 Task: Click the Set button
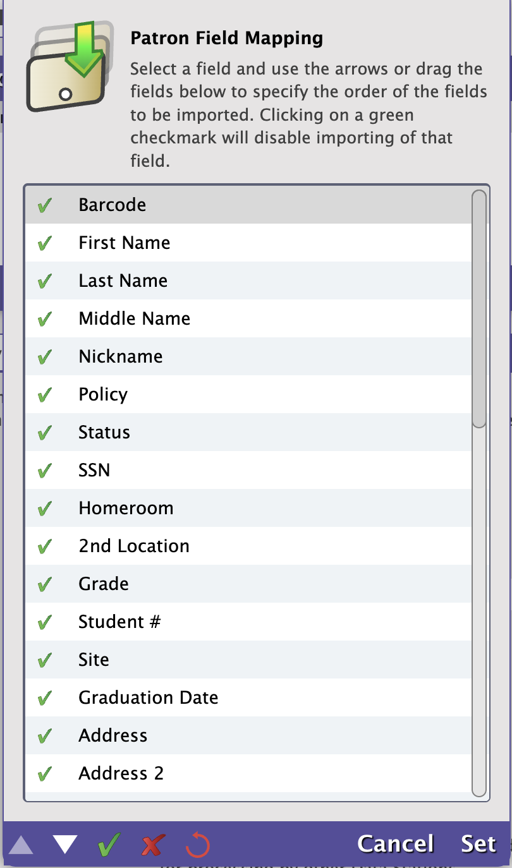(x=478, y=844)
